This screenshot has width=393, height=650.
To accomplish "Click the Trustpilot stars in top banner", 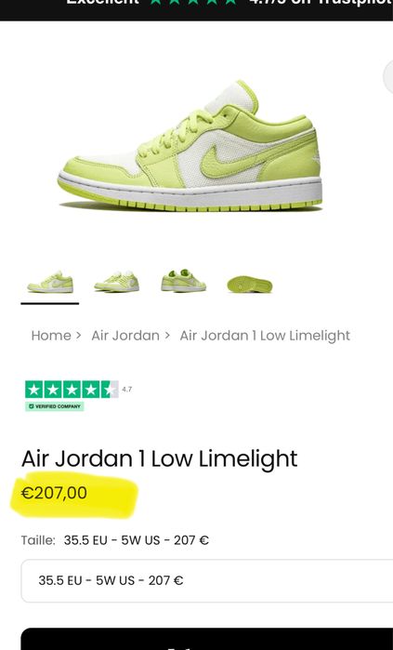I will [193, 3].
